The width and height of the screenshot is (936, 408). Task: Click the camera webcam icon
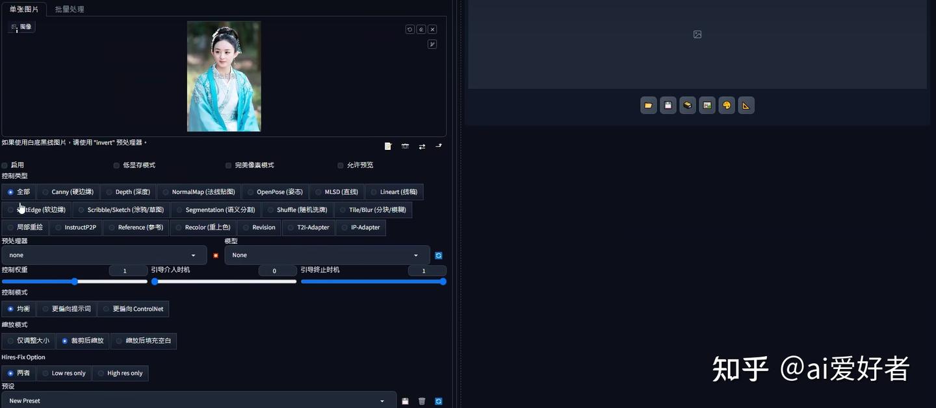tap(405, 146)
